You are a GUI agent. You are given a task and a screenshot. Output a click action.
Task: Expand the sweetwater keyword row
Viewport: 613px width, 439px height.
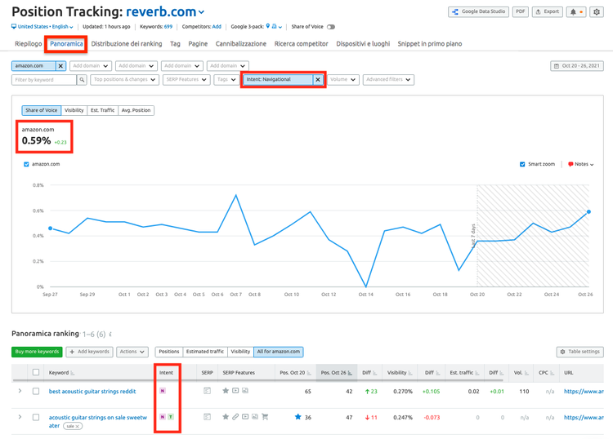pos(20,417)
